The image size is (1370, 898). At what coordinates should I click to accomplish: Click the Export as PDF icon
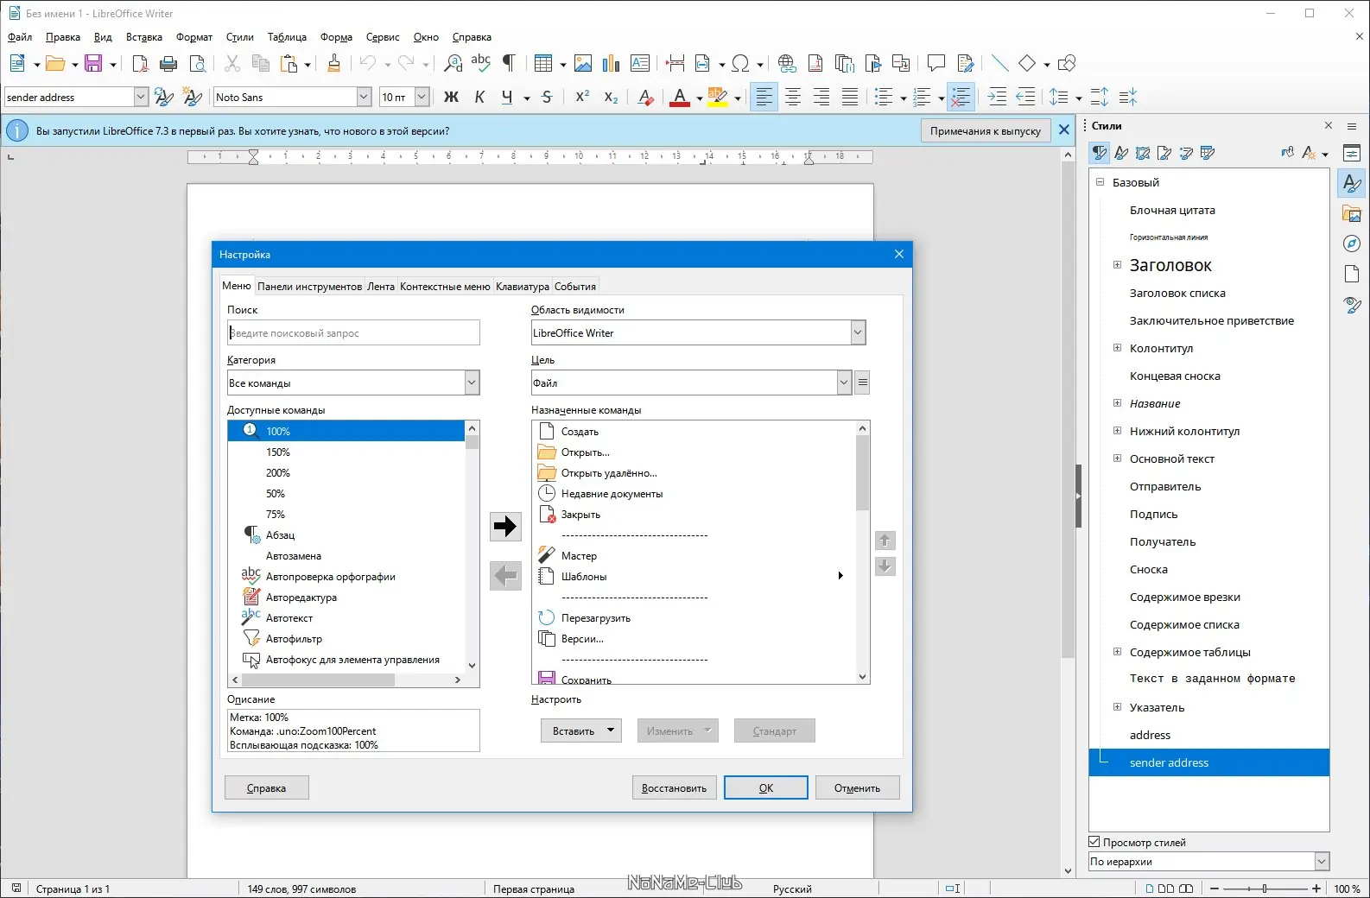click(140, 64)
